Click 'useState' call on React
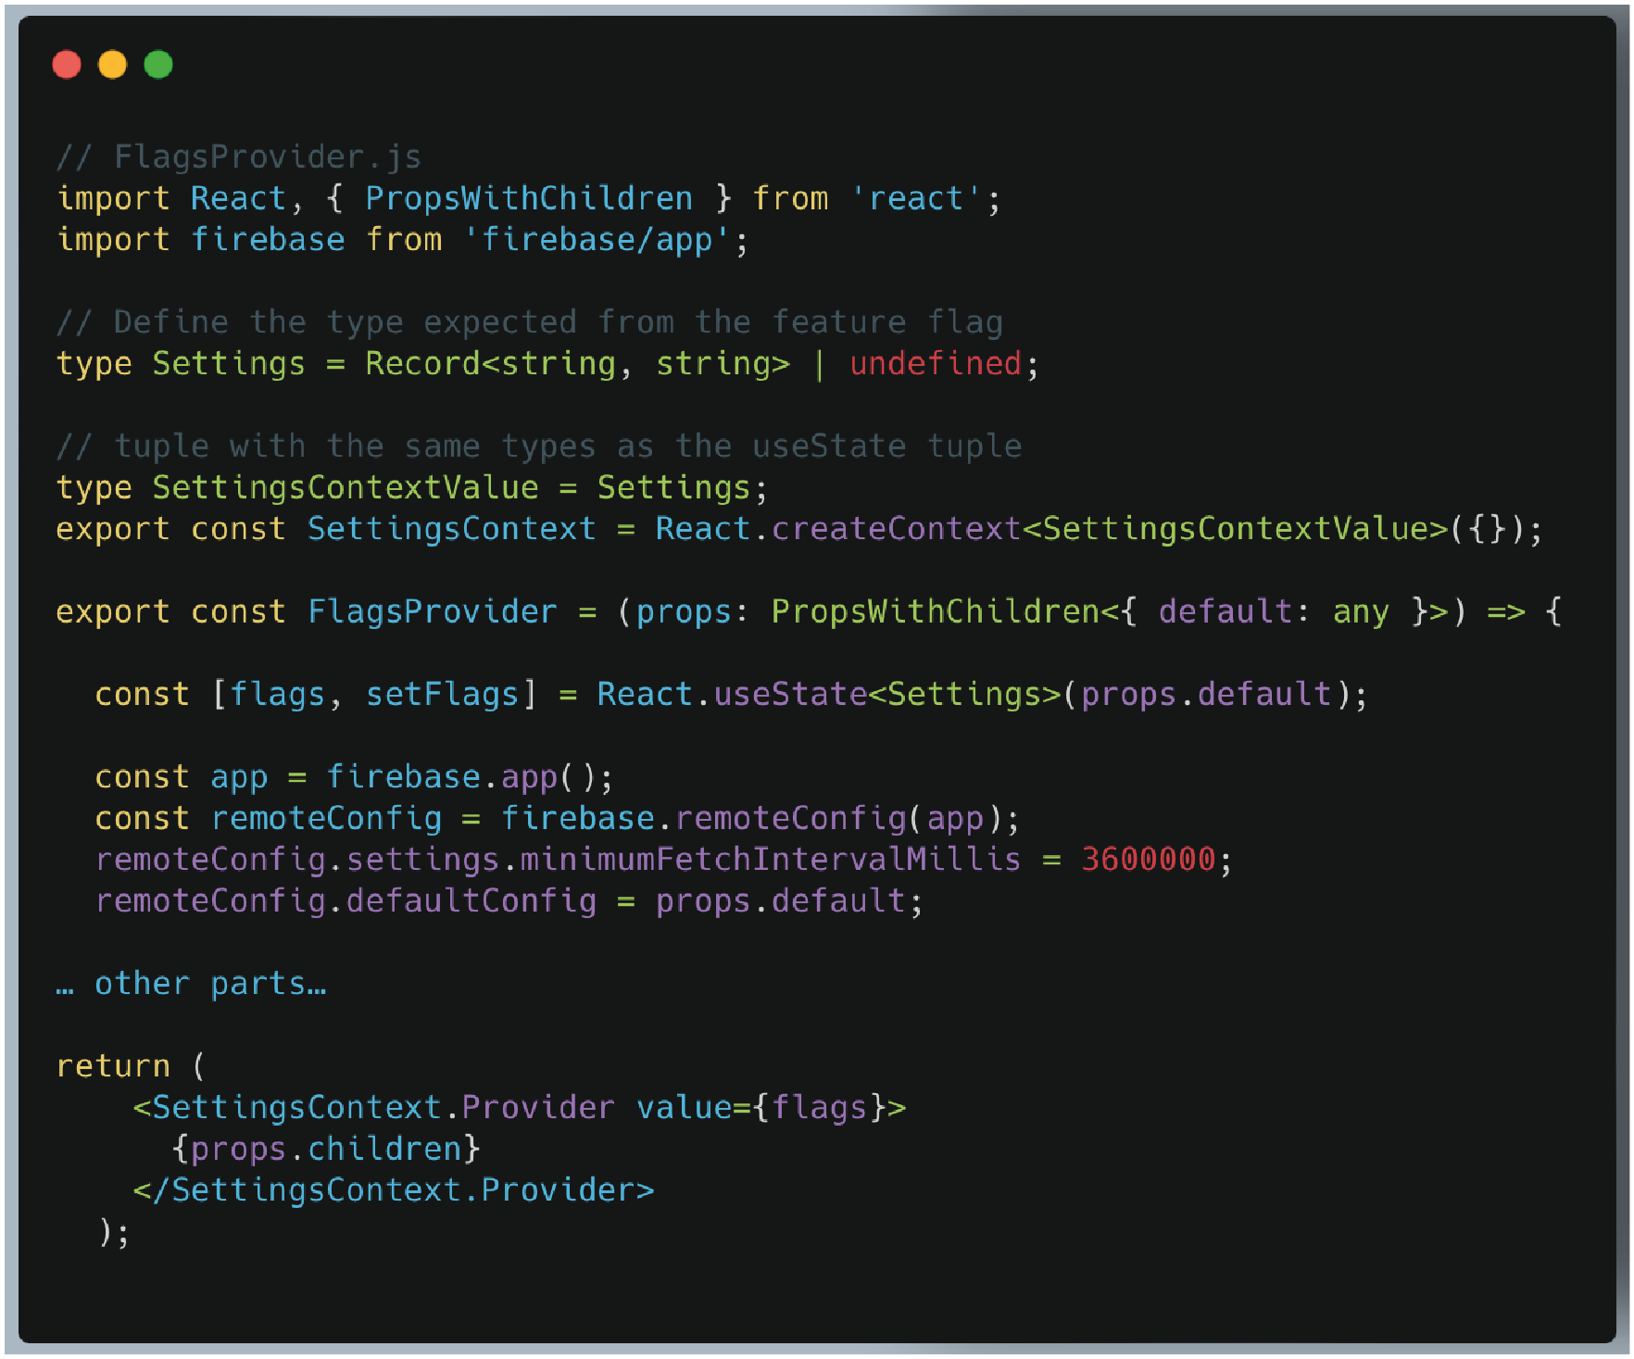The width and height of the screenshot is (1634, 1359). [790, 694]
